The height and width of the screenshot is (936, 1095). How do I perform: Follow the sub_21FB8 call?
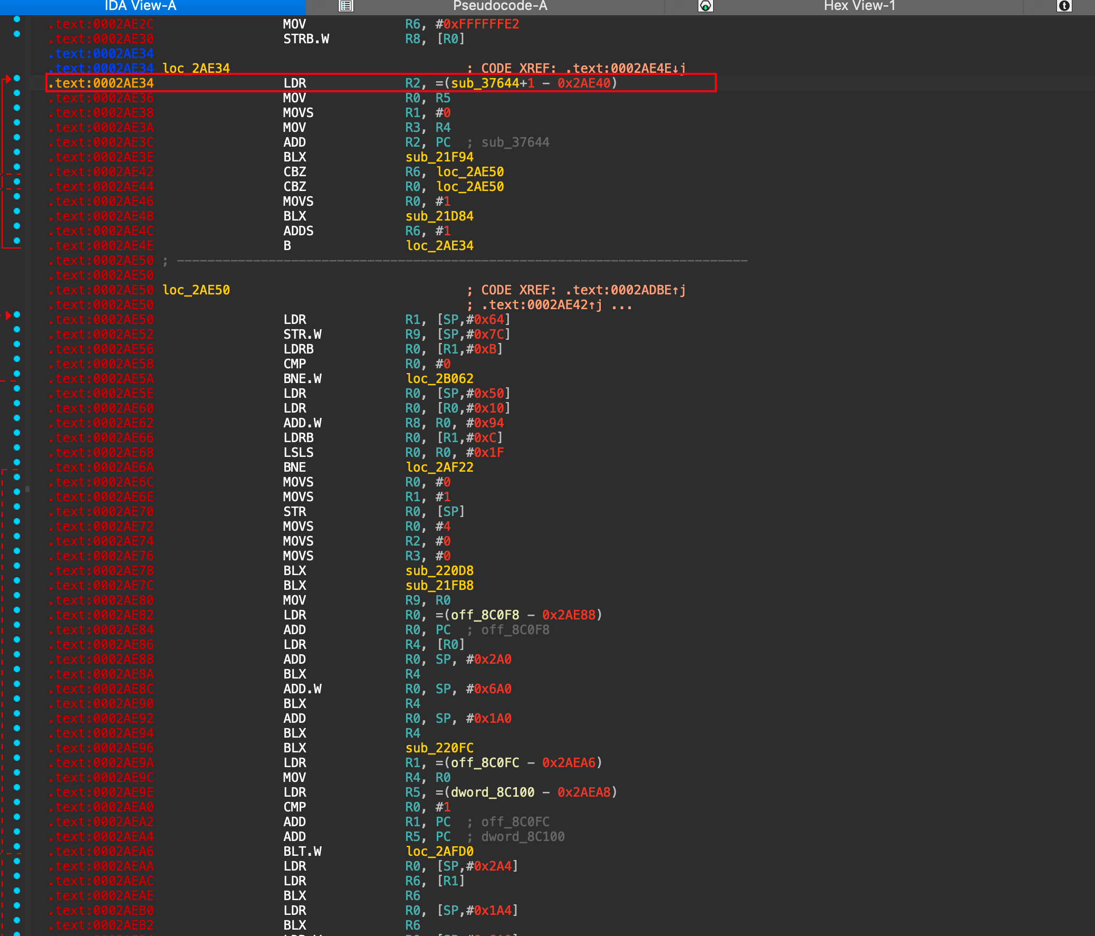[439, 586]
